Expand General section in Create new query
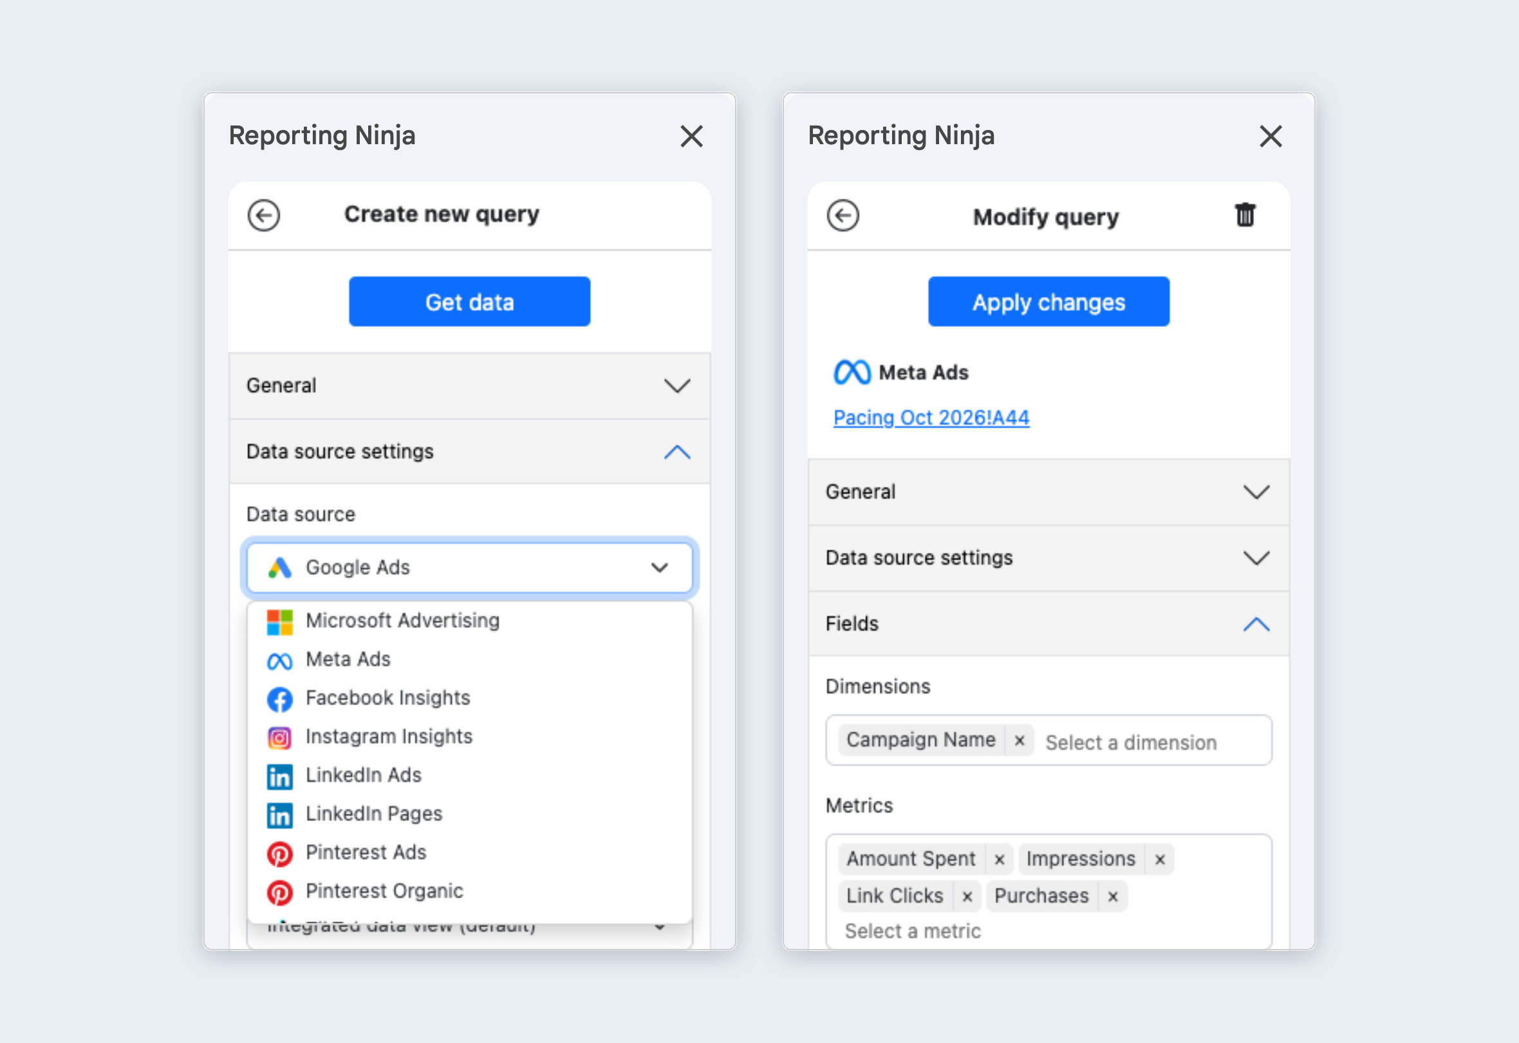1519x1043 pixels. (469, 386)
